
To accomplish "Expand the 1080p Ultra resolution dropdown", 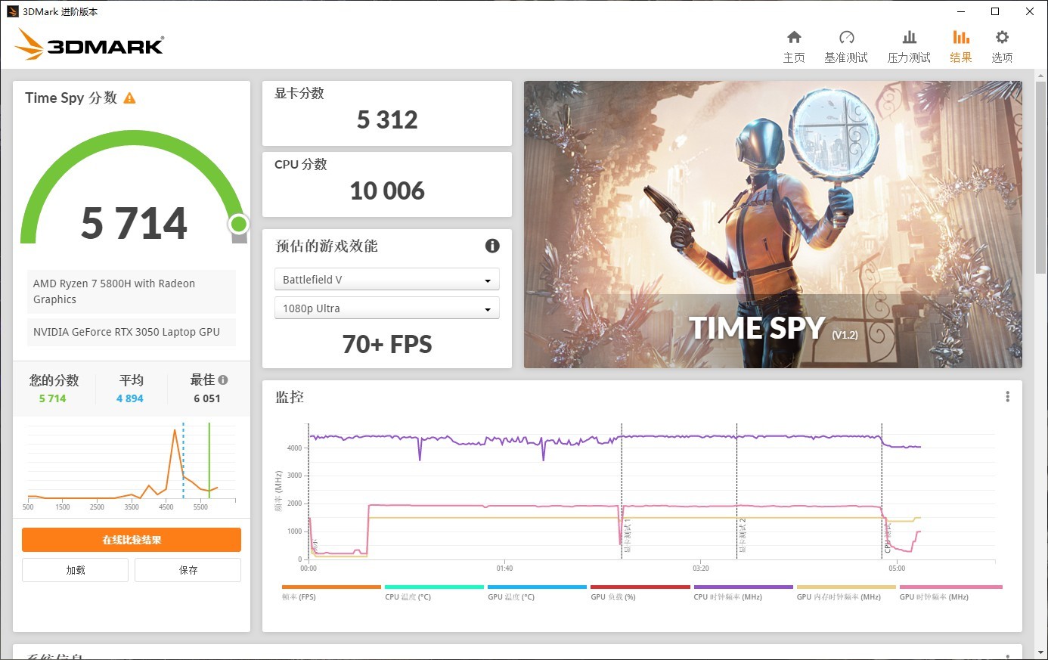I will [386, 308].
